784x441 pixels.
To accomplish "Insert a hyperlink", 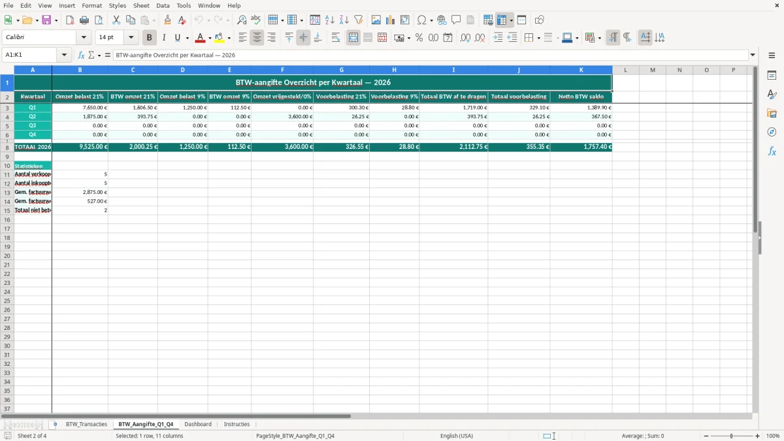I will pyautogui.click(x=442, y=20).
